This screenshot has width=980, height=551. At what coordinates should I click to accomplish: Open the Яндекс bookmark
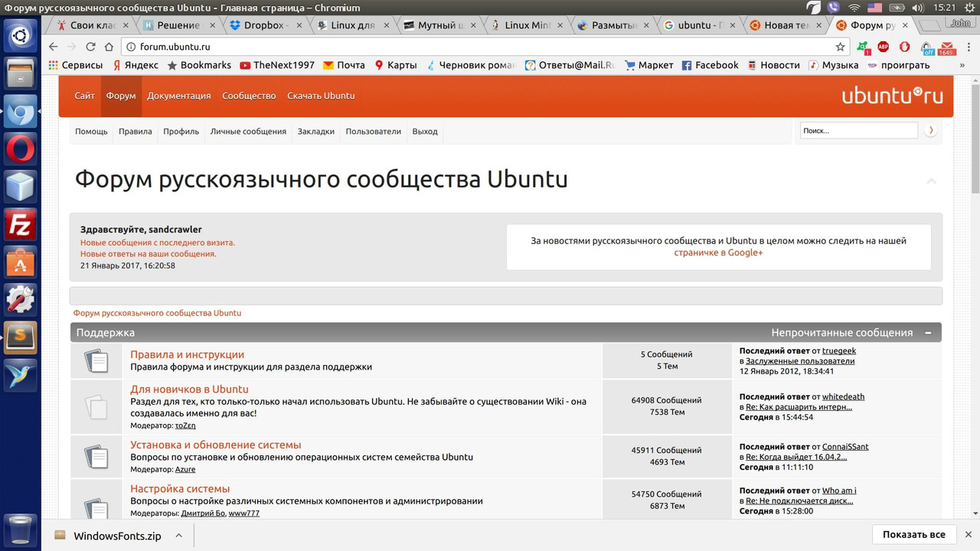(x=136, y=65)
